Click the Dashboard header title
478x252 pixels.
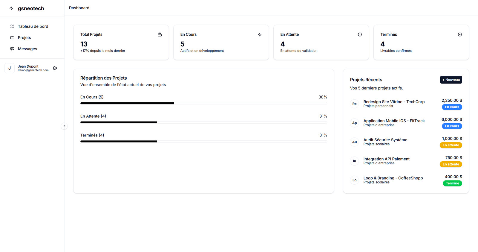pos(79,8)
